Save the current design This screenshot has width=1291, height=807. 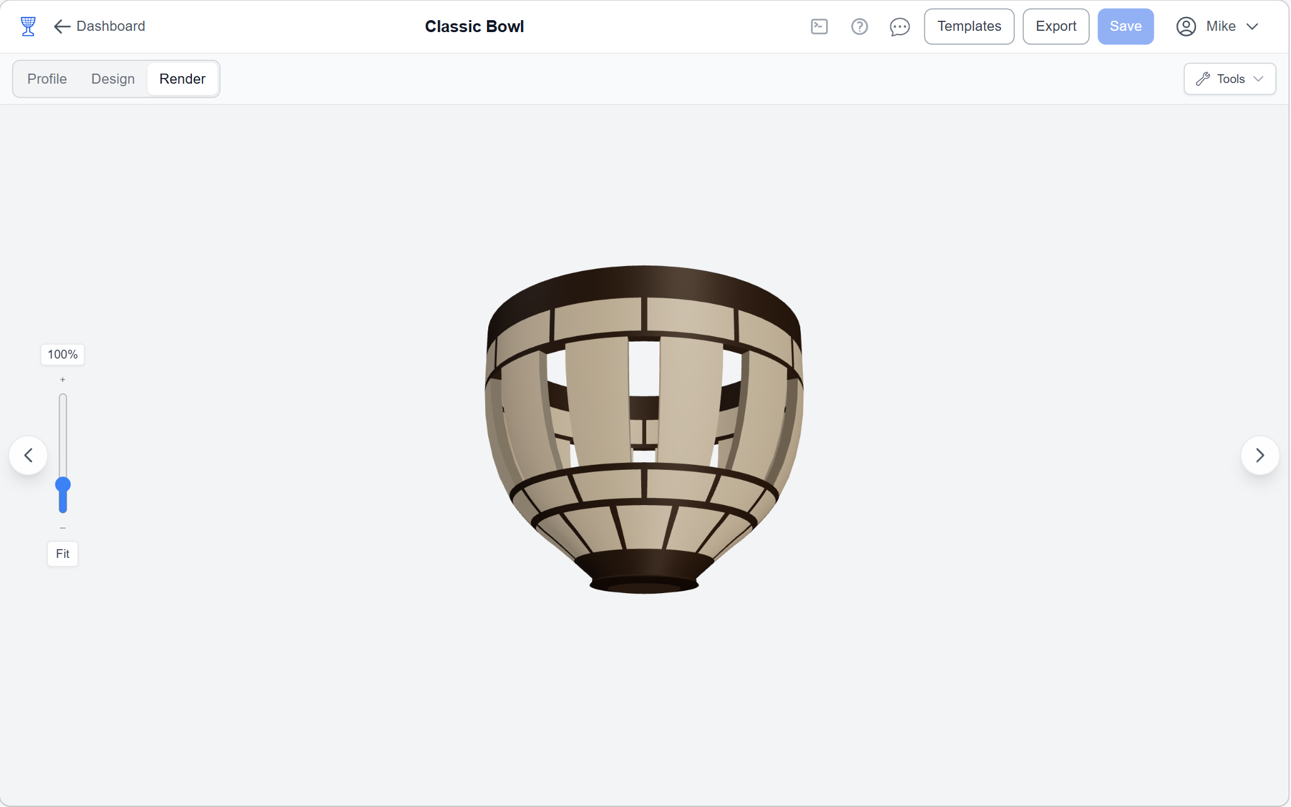click(x=1125, y=26)
